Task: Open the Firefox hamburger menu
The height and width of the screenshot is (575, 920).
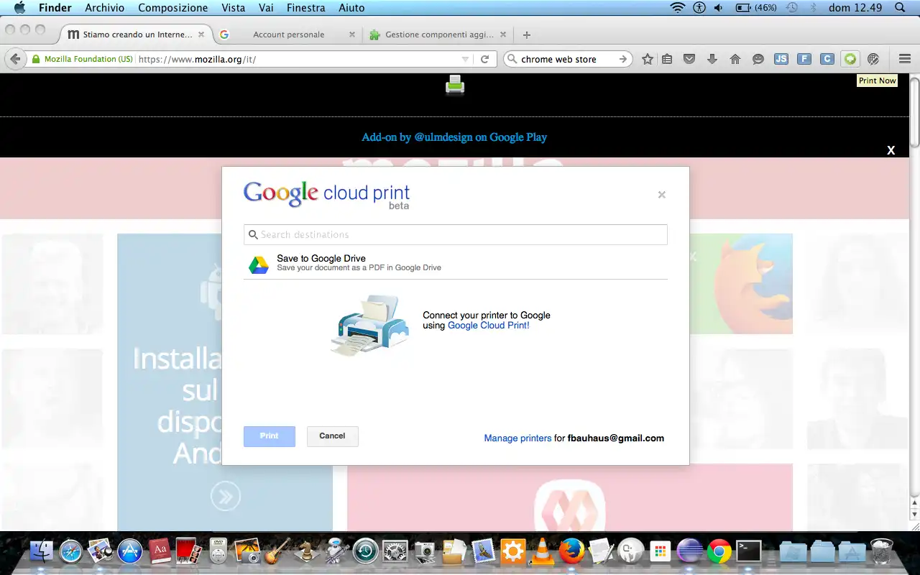Action: coord(905,59)
